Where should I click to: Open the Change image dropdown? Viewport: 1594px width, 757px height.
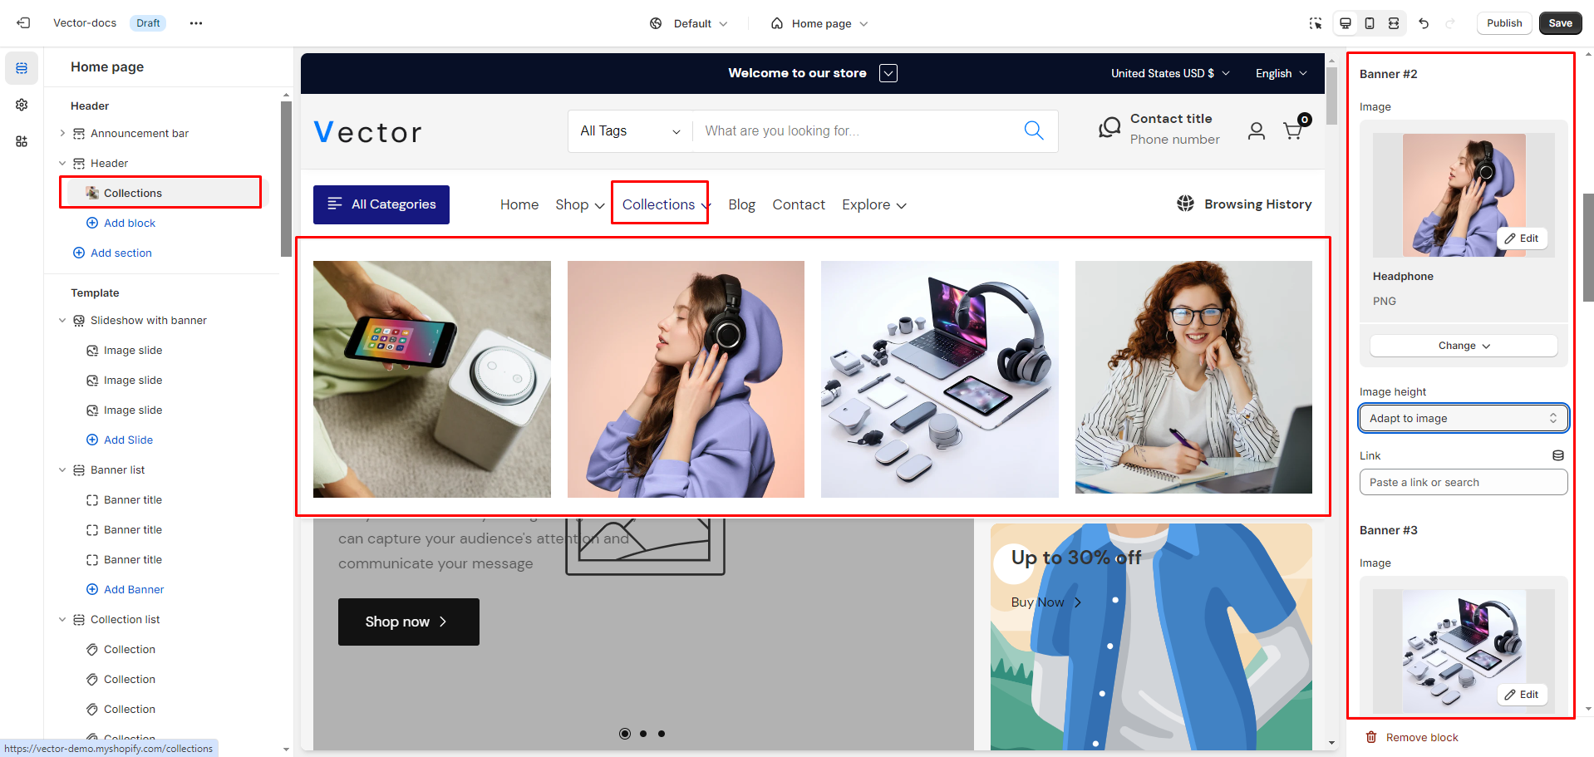pyautogui.click(x=1463, y=346)
